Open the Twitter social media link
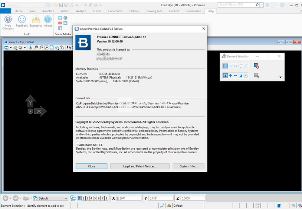 click(60, 18)
